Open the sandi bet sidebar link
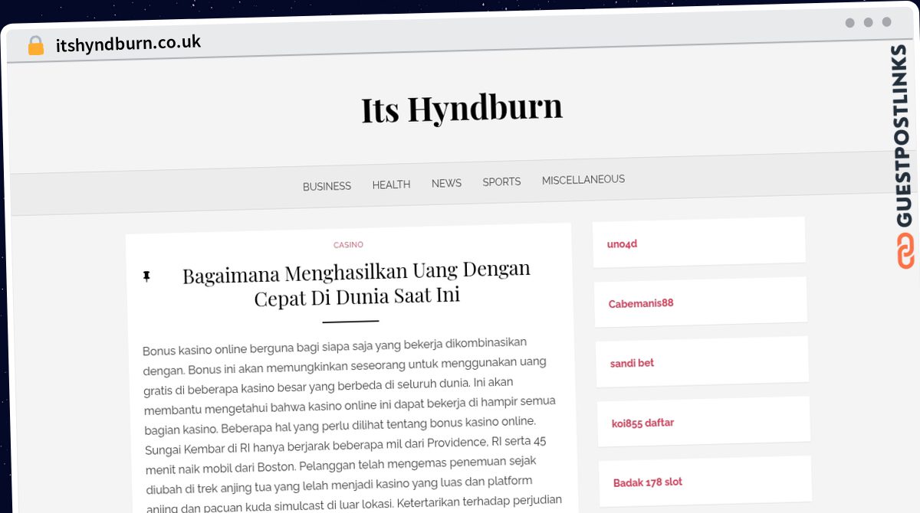Viewport: 920px width, 513px height. (632, 363)
